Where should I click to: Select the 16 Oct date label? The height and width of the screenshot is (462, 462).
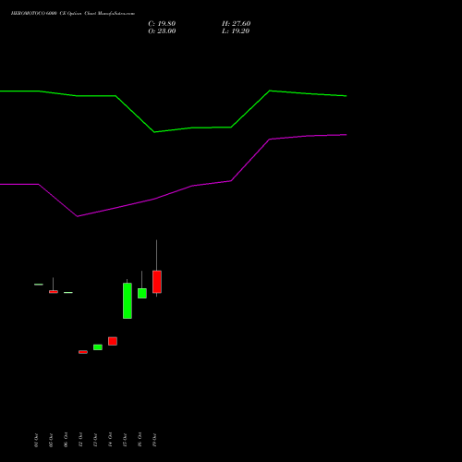140,440
